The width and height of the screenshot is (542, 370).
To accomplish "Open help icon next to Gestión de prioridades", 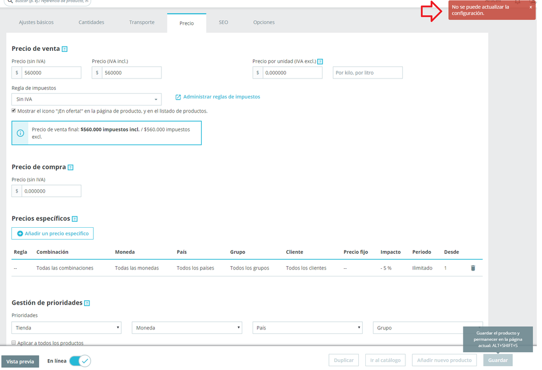I will 87,303.
